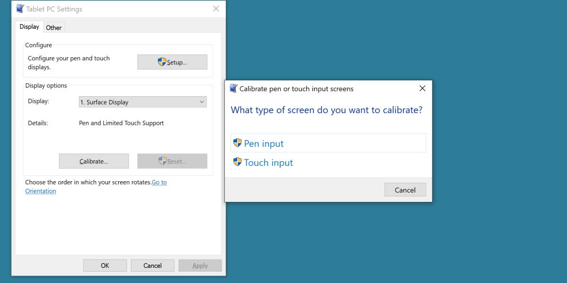Click the dropdown arrow next to Surface Display

(201, 102)
